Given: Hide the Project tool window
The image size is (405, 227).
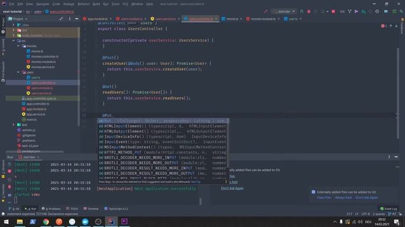Looking at the screenshot, I should (x=77, y=19).
